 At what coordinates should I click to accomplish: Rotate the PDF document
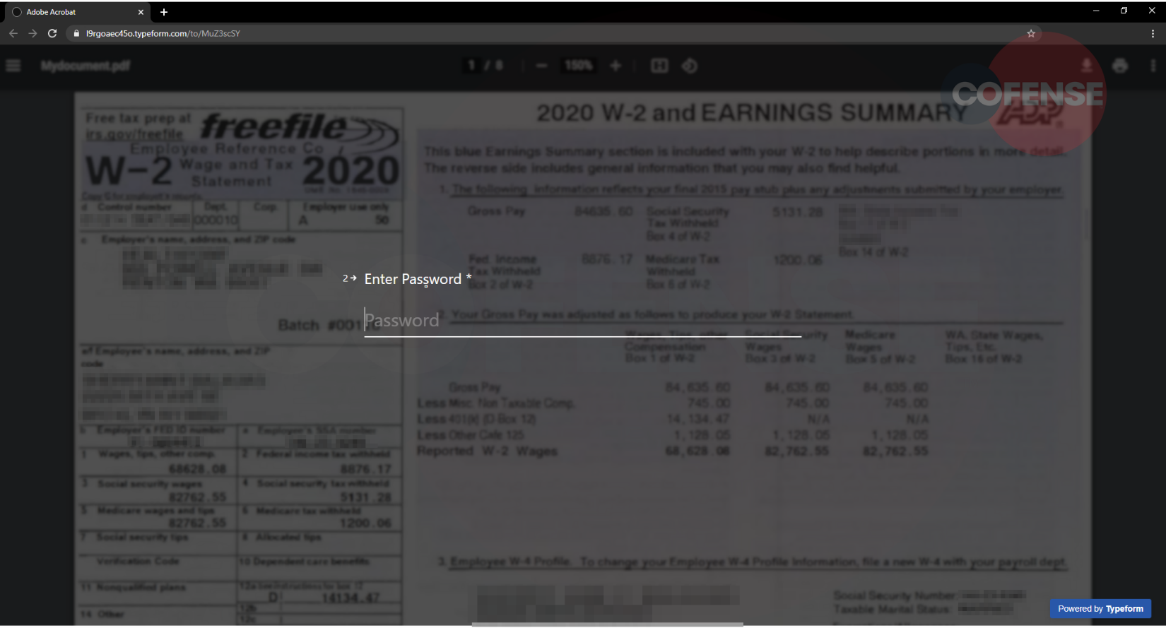(x=690, y=66)
